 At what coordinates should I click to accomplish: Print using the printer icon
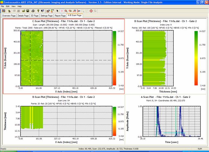33,11
